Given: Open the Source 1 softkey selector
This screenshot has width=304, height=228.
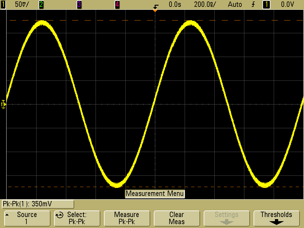Looking at the screenshot, I should [x=27, y=218].
